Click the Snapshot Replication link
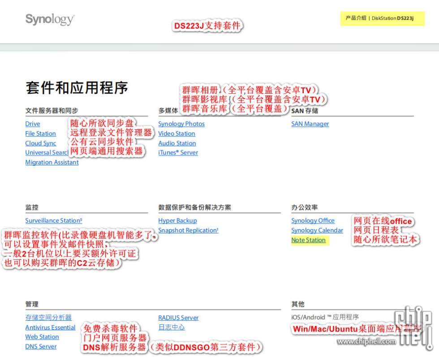This screenshot has height=357, width=439. [x=189, y=230]
